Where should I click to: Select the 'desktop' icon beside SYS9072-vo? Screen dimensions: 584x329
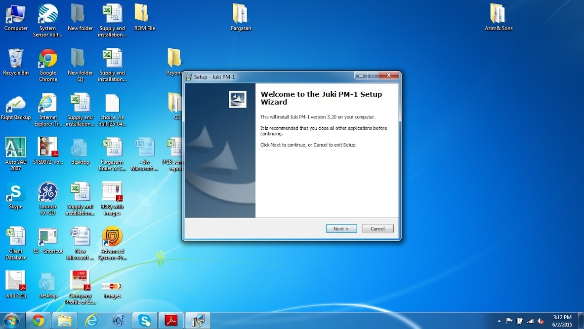(x=80, y=151)
